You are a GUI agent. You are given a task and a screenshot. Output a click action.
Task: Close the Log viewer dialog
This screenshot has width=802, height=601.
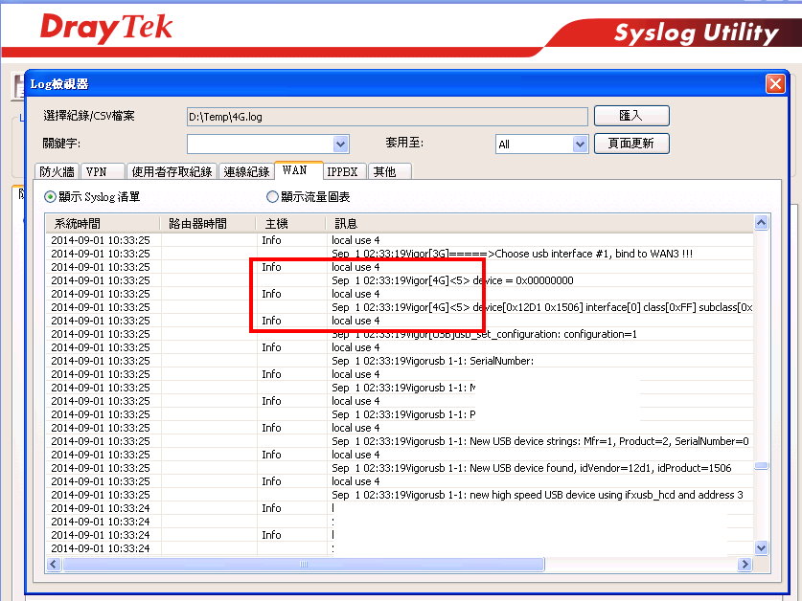[775, 83]
